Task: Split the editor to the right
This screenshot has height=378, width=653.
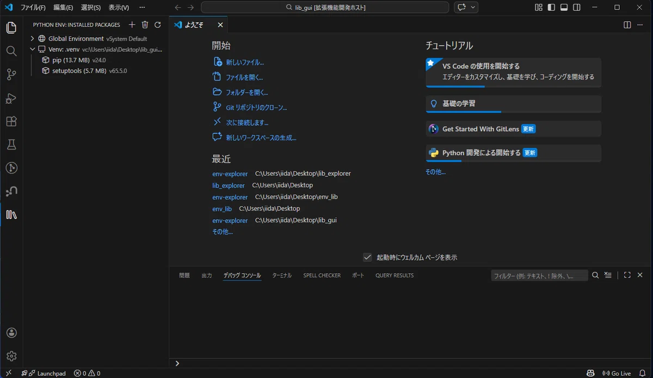Action: (627, 25)
